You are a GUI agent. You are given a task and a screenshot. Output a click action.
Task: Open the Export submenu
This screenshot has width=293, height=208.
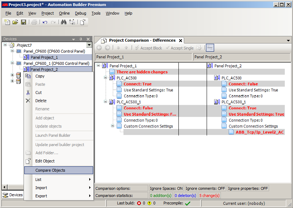(59, 196)
